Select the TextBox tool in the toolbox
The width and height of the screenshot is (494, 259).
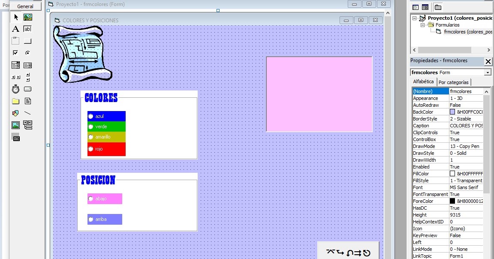pos(28,29)
